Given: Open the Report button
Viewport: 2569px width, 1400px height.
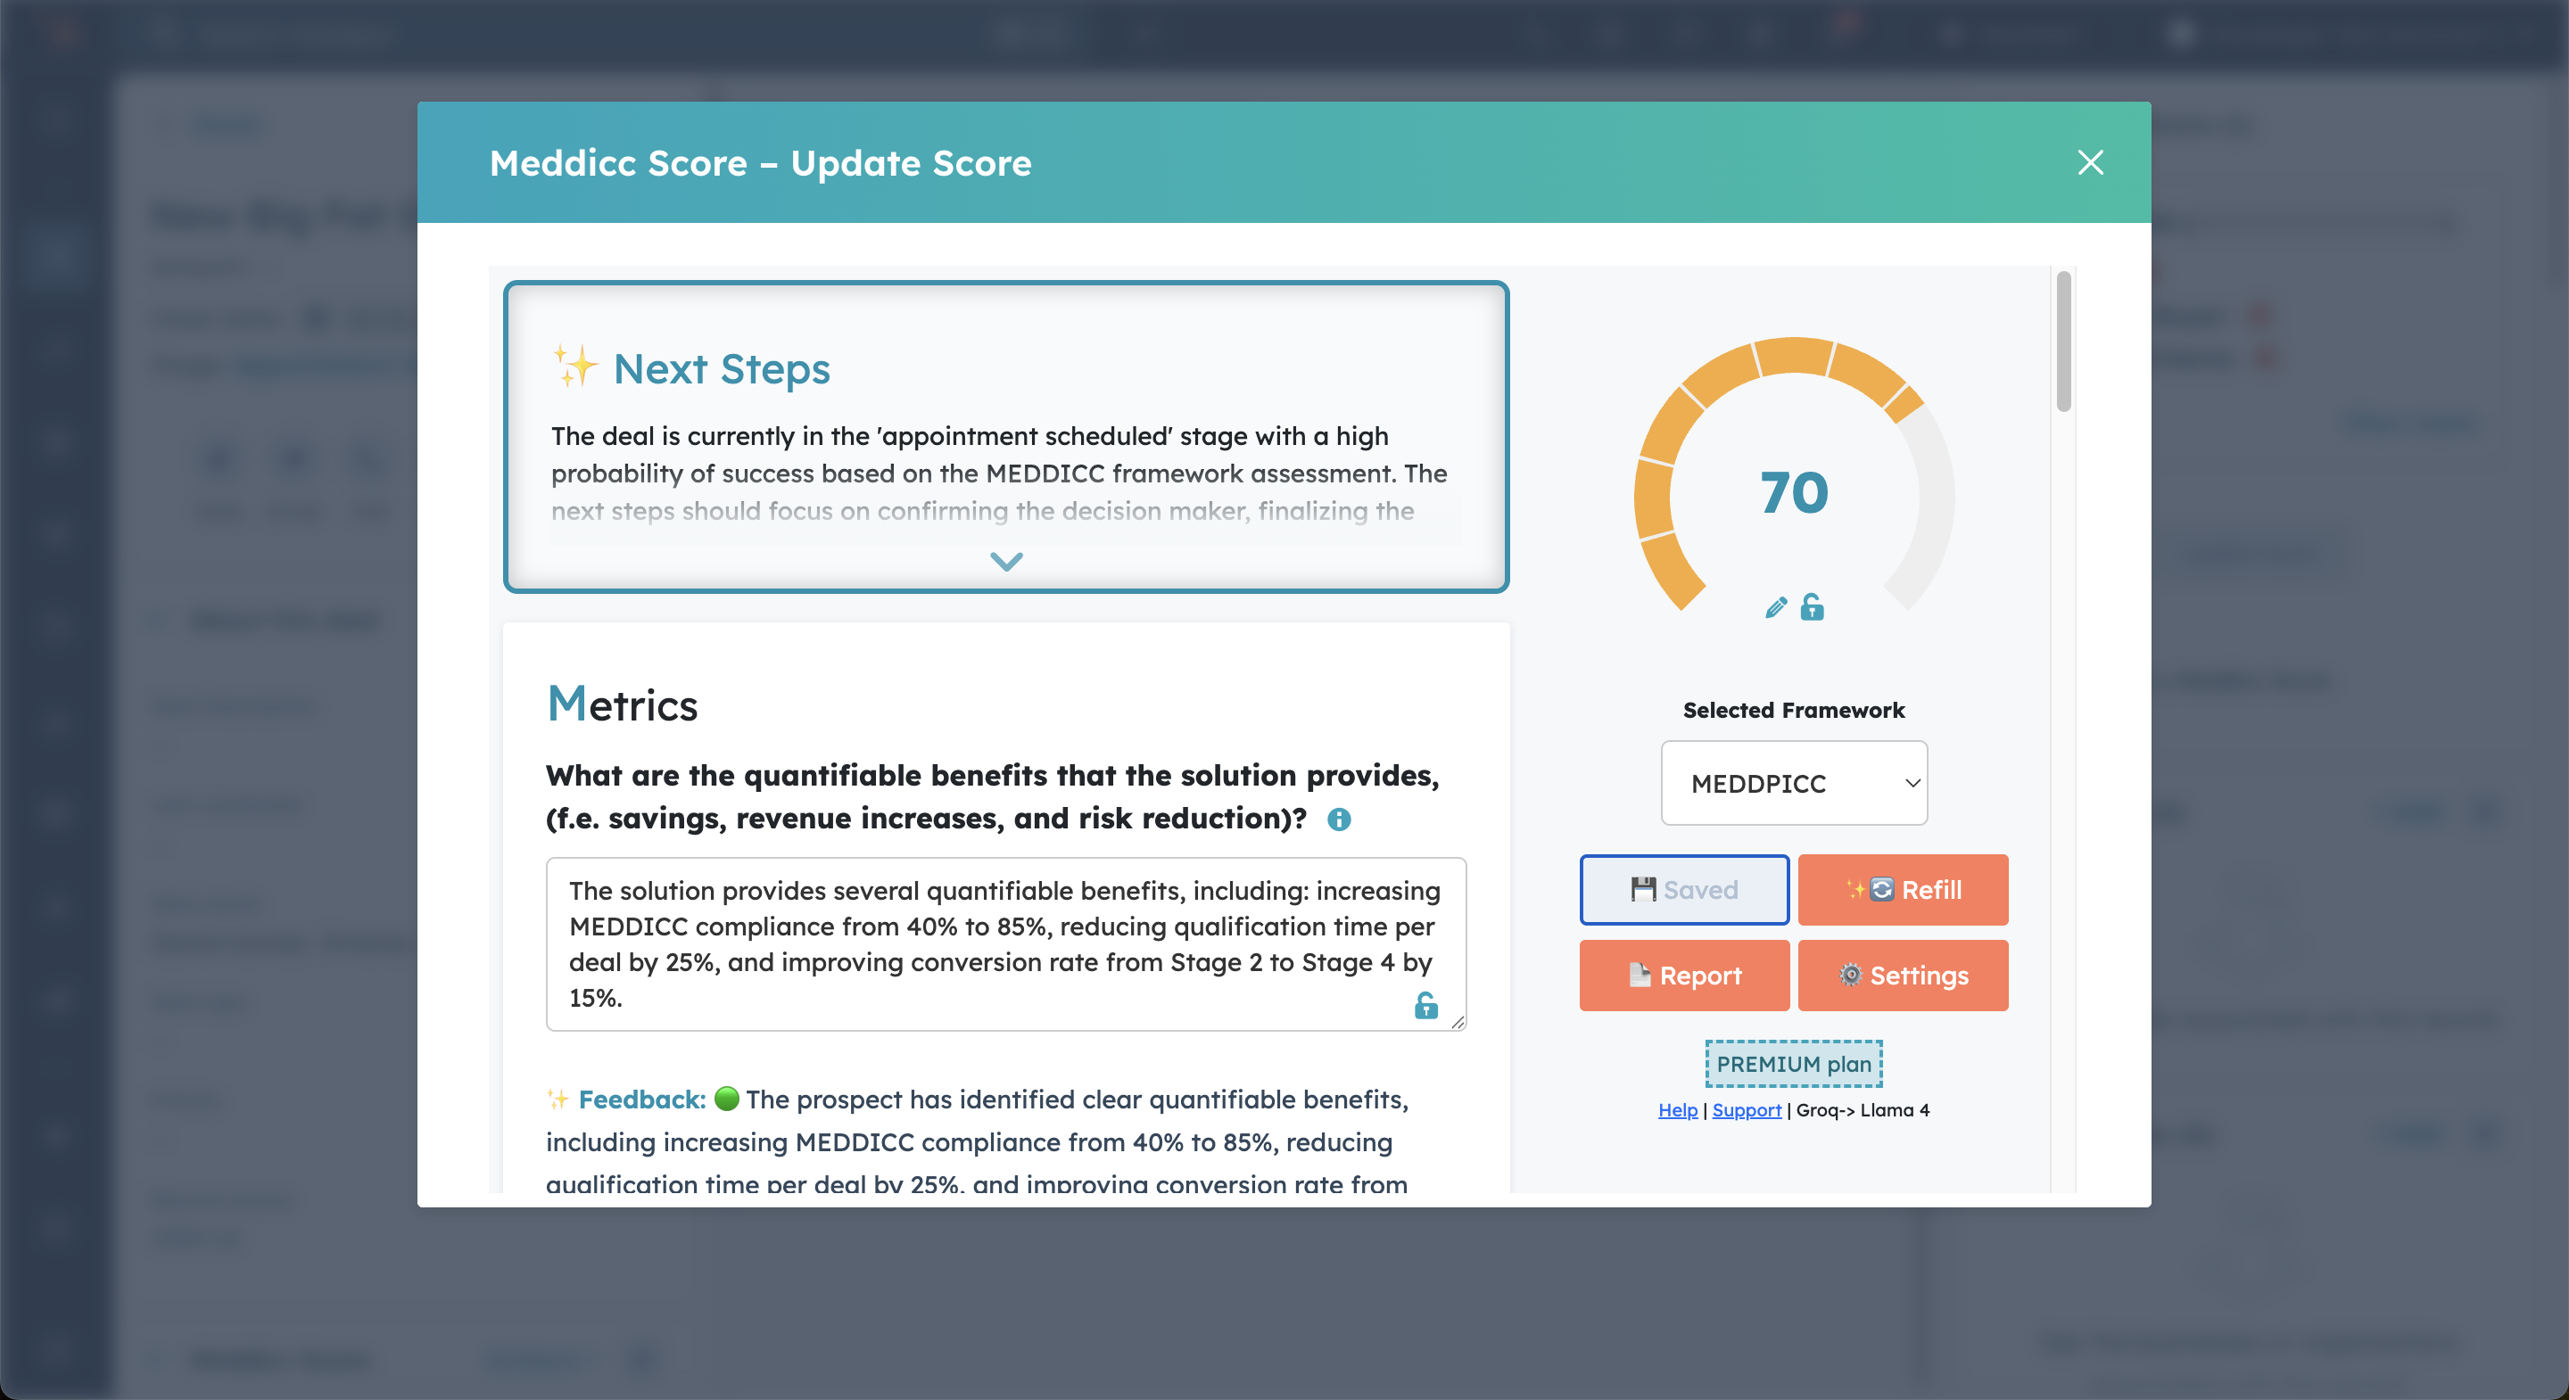Looking at the screenshot, I should (x=1683, y=976).
